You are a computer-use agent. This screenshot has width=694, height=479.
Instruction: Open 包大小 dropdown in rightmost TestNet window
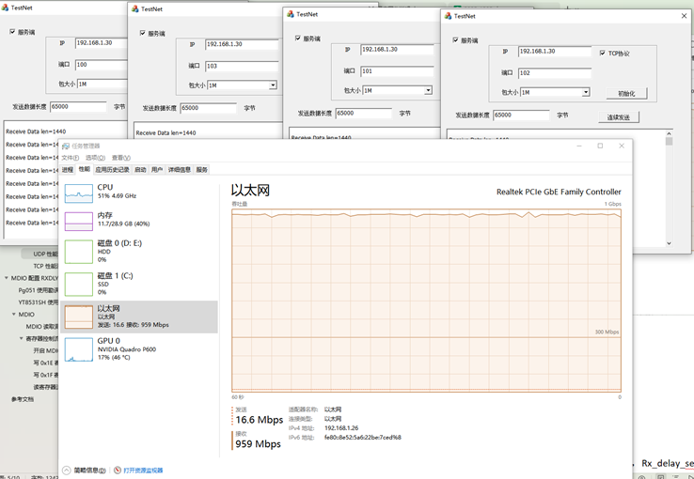click(x=585, y=93)
